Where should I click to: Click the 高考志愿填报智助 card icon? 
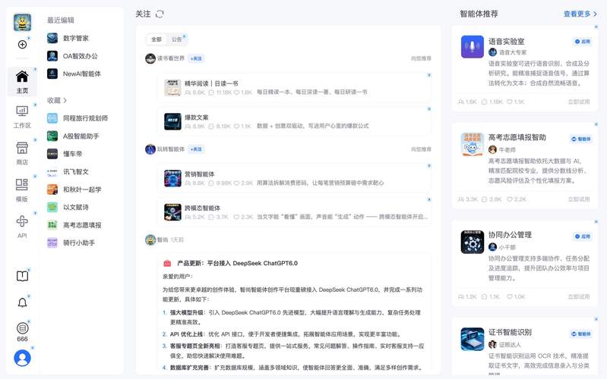473,144
